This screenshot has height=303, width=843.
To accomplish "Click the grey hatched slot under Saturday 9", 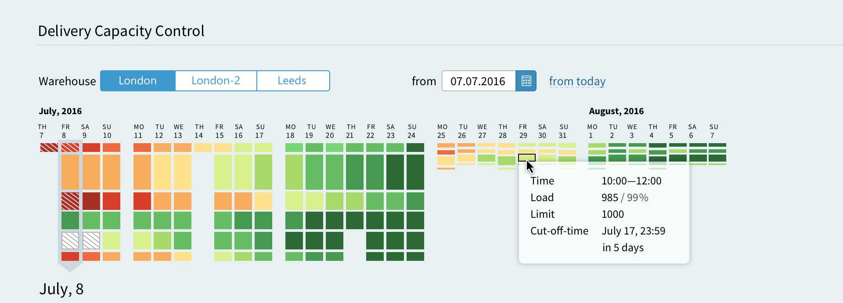I will pos(91,241).
